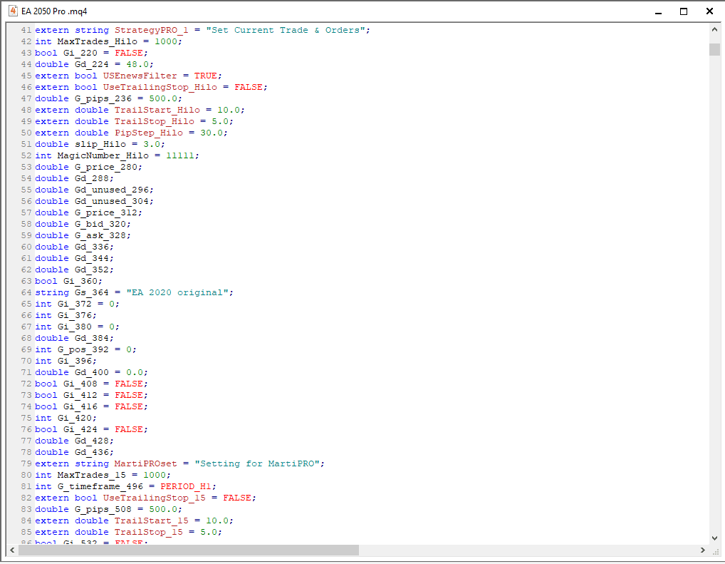Click the vertical scrollbar thumb
The width and height of the screenshot is (725, 564).
pyautogui.click(x=714, y=49)
